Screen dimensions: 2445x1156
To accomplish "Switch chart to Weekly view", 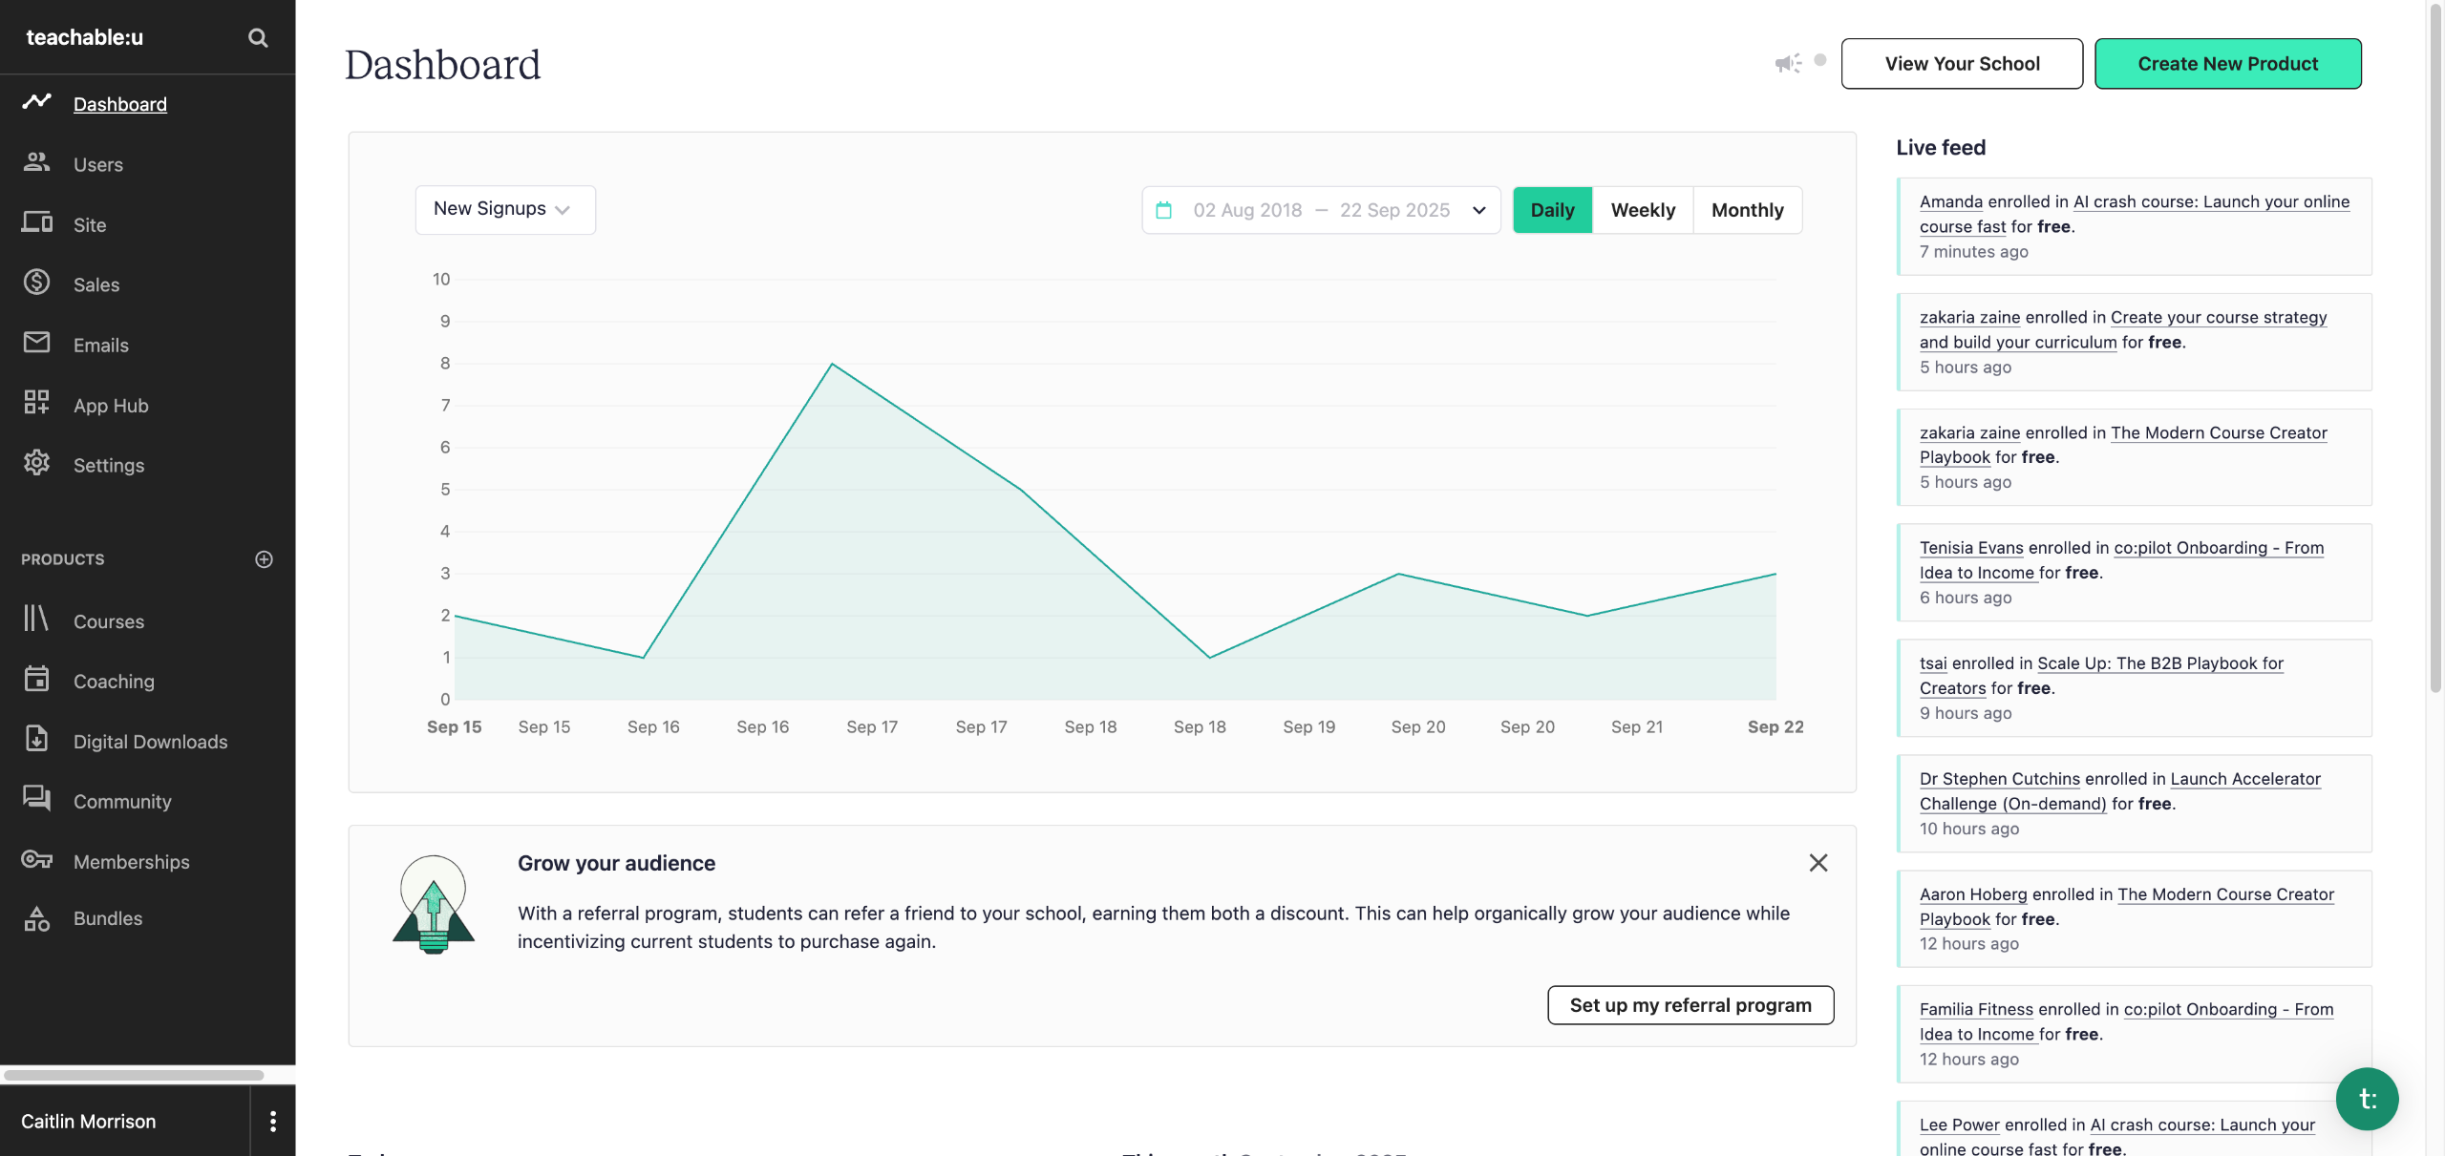I will [x=1642, y=210].
